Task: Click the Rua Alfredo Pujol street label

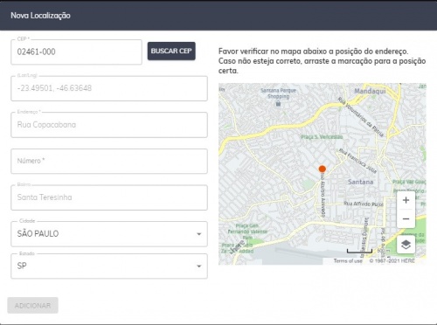Action: click(364, 204)
